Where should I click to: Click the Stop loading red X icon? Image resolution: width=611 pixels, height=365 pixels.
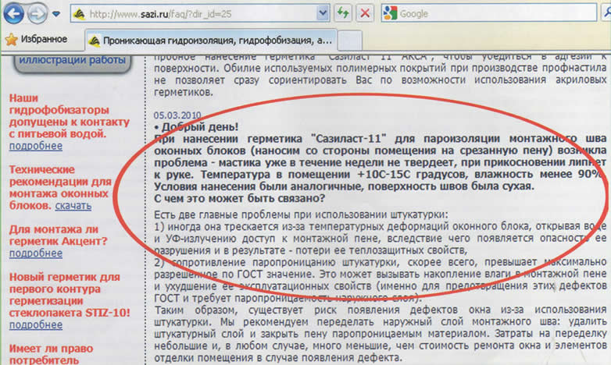click(365, 13)
